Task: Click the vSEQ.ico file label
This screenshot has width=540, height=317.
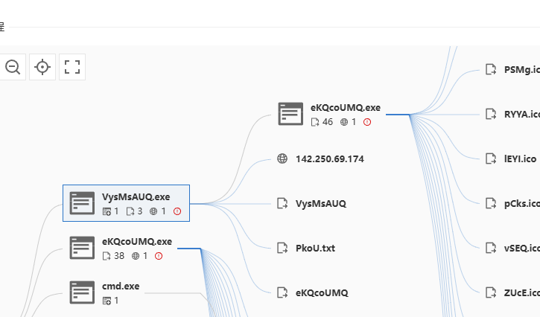Action: pyautogui.click(x=522, y=248)
